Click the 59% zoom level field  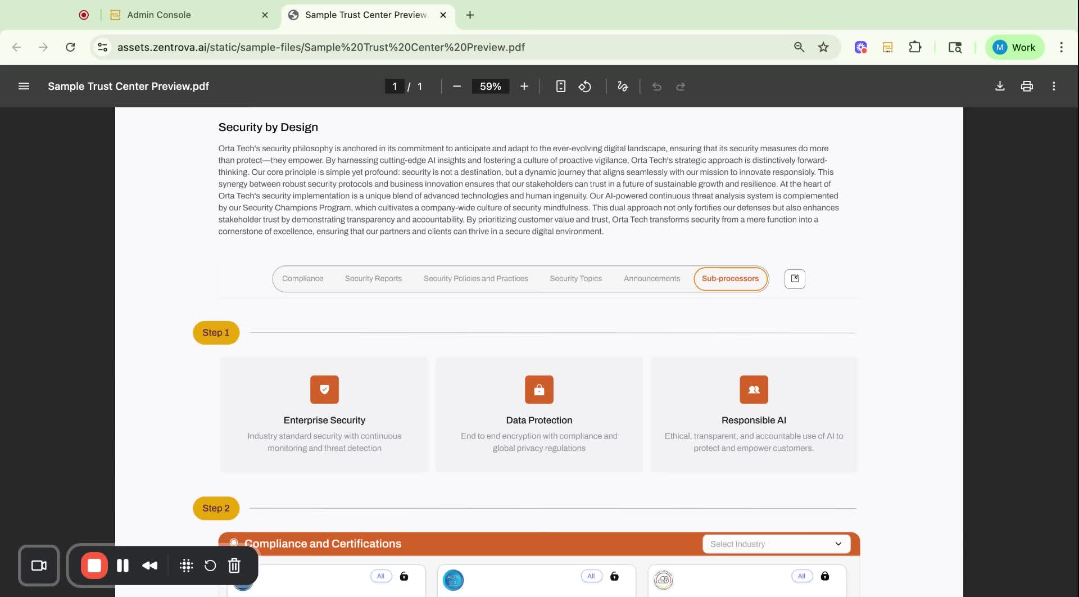490,86
